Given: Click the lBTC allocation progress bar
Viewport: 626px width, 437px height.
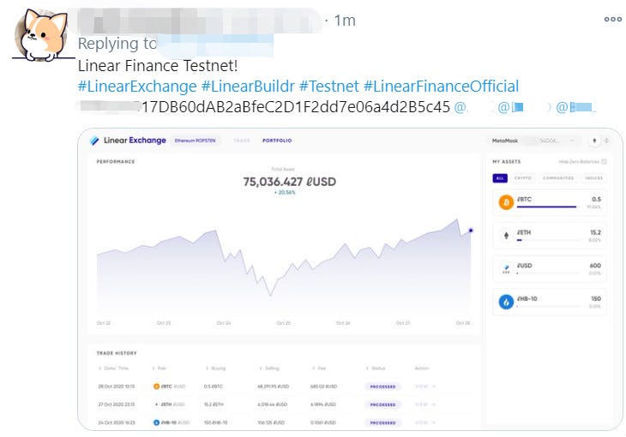Looking at the screenshot, I should click(545, 207).
